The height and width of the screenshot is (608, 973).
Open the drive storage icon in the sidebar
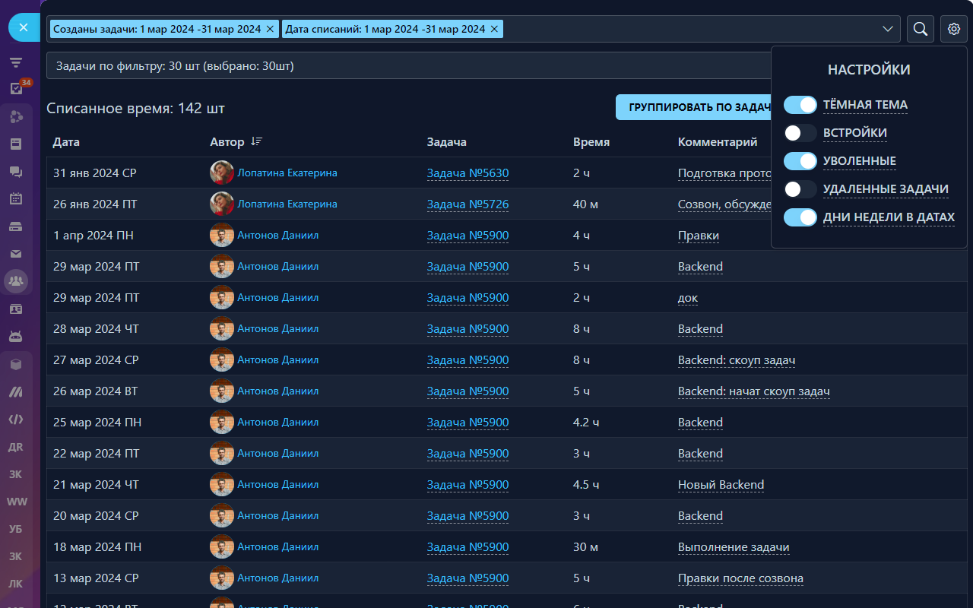(x=16, y=226)
